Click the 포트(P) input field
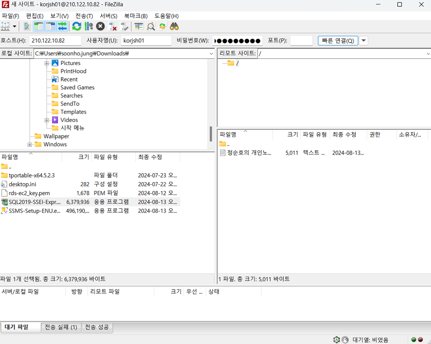The width and height of the screenshot is (431, 344). pos(301,40)
